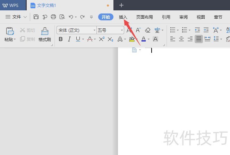The height and width of the screenshot is (155, 230).
Task: Add a new tab with plus button
Action: click(121, 6)
